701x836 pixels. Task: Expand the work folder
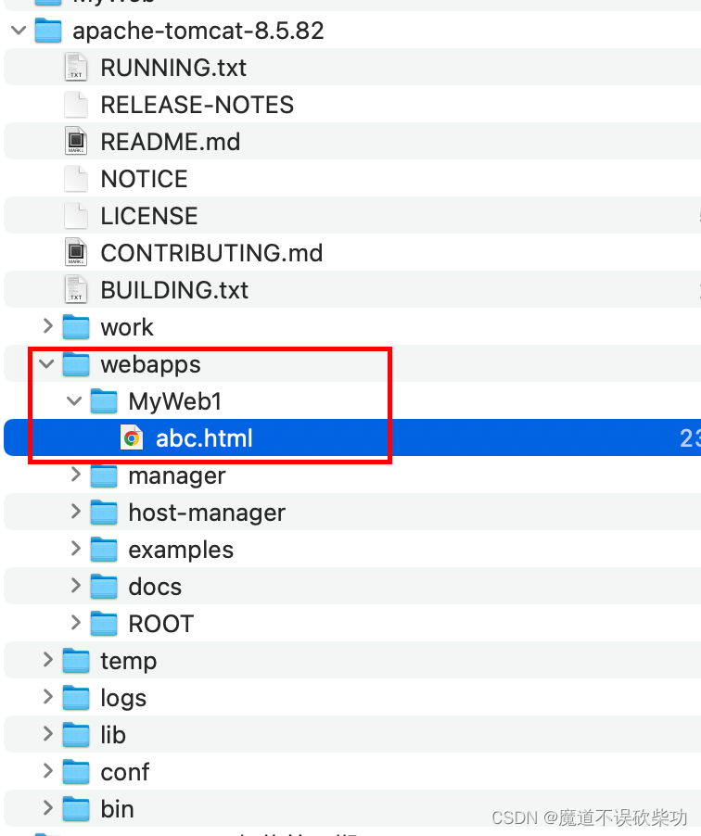pos(48,325)
